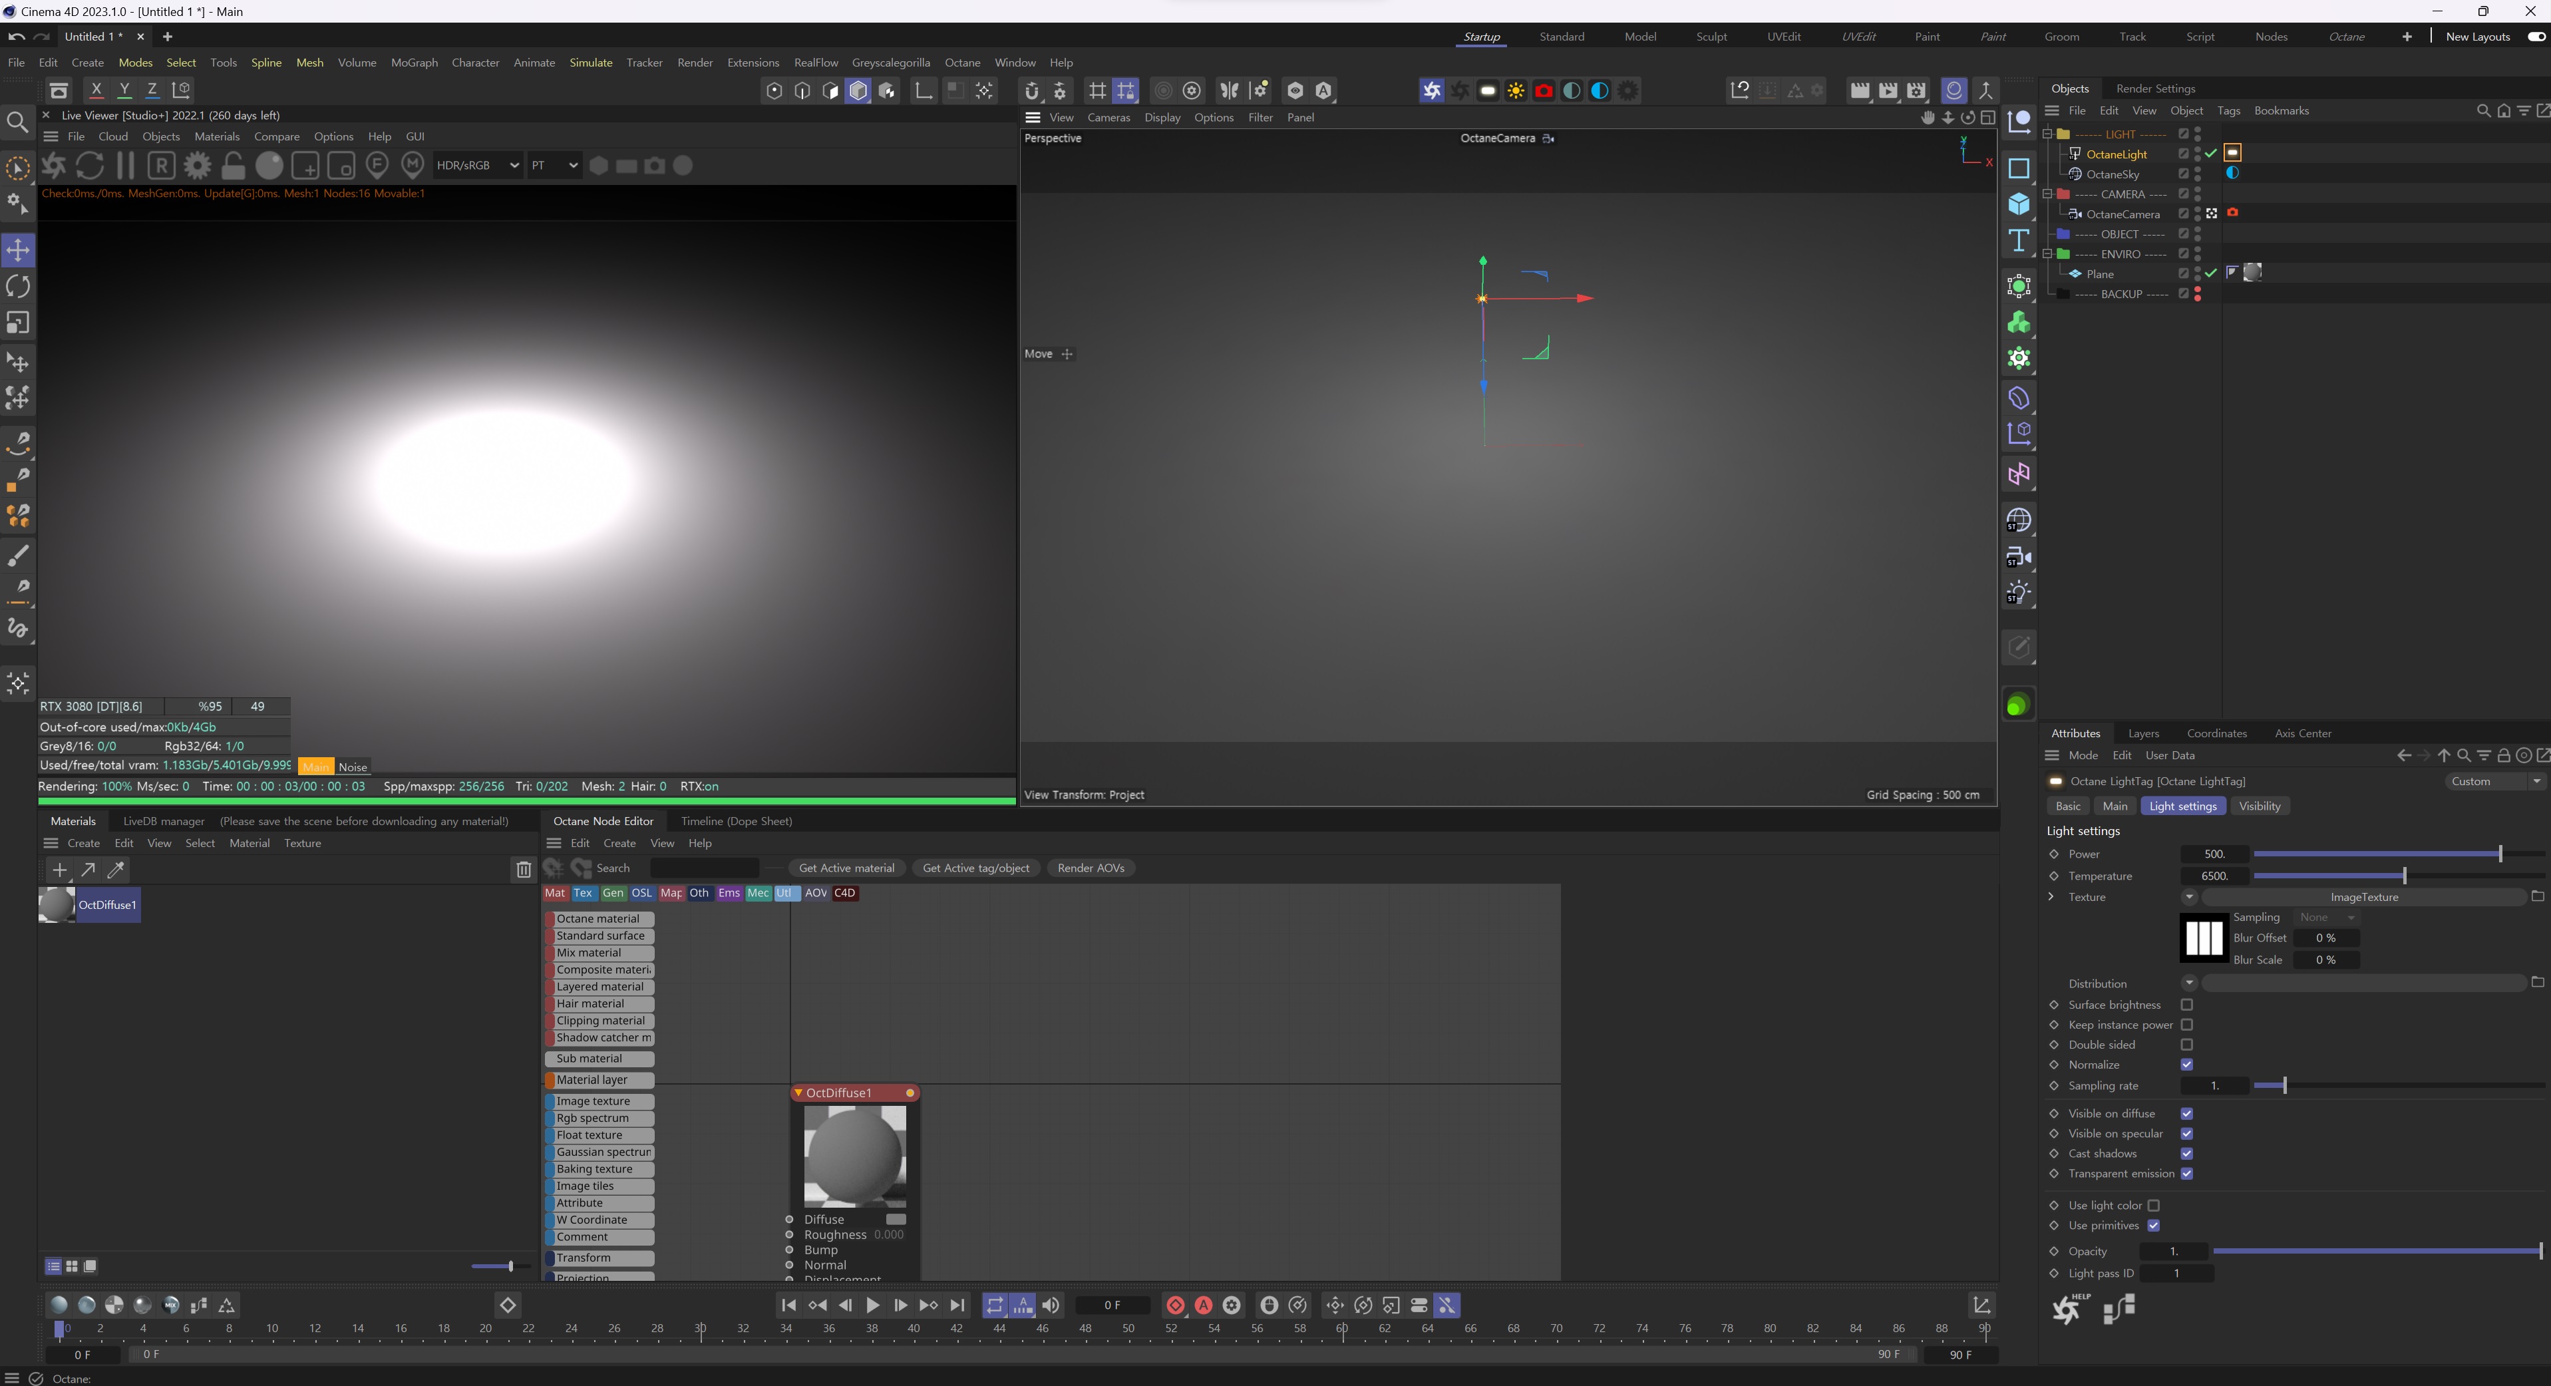Viewport: 2551px width, 1386px height.
Task: Toggle sound playback icon in timeline
Action: (1051, 1305)
